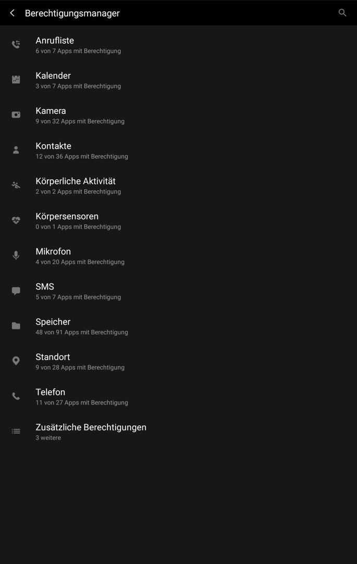Tap the Standort location pin icon

click(x=16, y=361)
